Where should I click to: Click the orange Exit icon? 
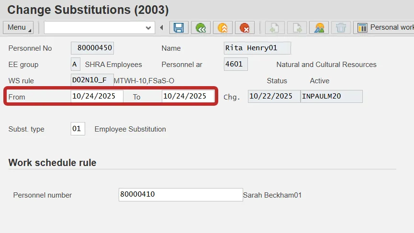pyautogui.click(x=223, y=28)
